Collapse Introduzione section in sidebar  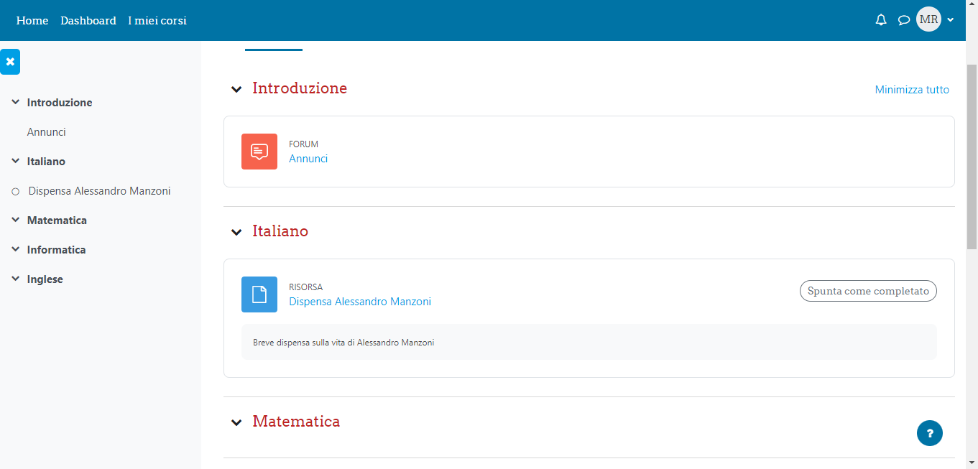15,103
